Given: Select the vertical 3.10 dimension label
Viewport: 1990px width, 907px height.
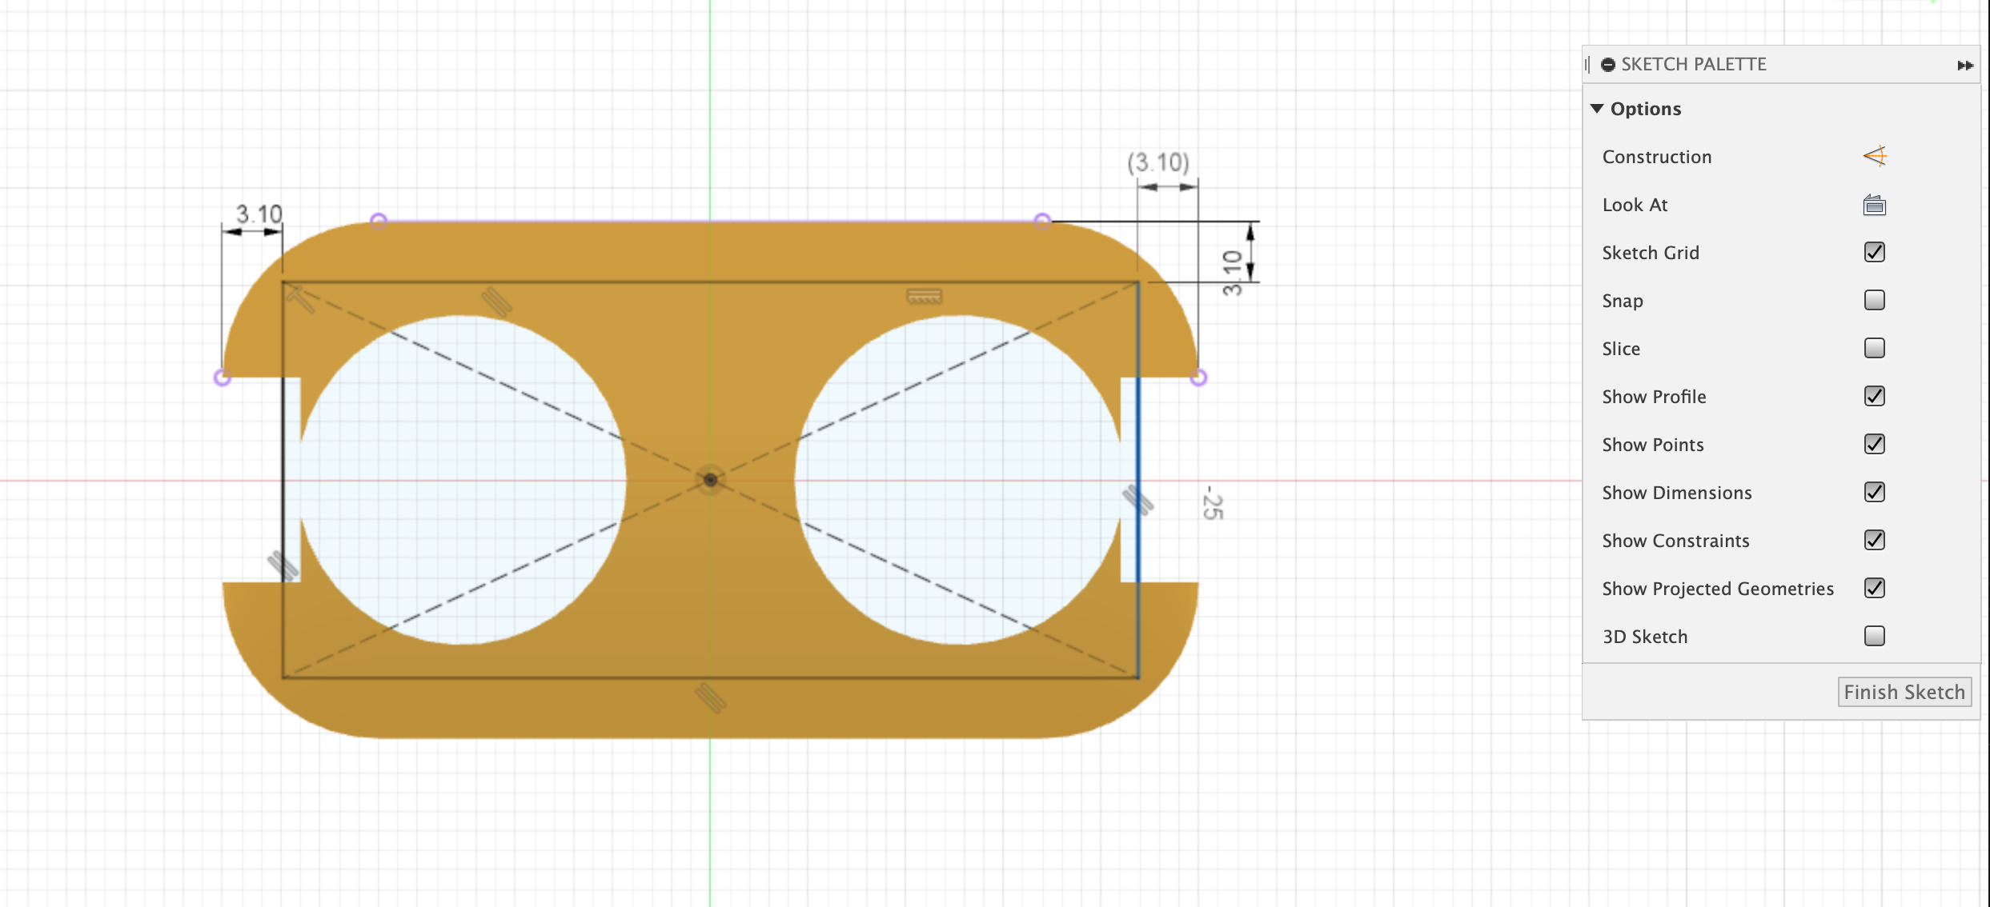Looking at the screenshot, I should [x=1233, y=273].
